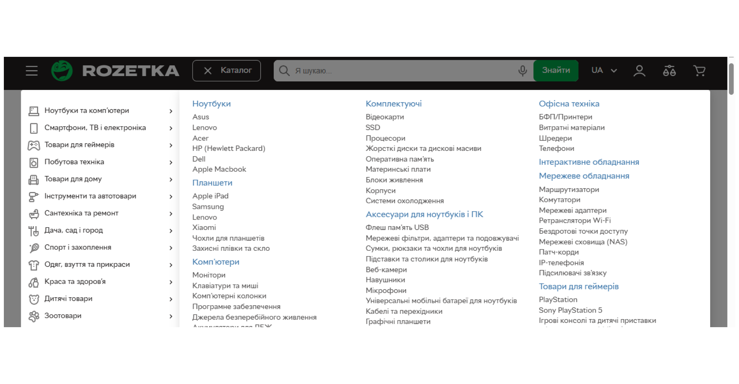The width and height of the screenshot is (739, 384).
Task: Expand the Ноутбуки та комп'ютери chevron
Action: click(x=171, y=111)
